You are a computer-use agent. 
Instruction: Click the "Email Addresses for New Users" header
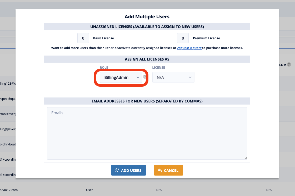[x=147, y=101]
